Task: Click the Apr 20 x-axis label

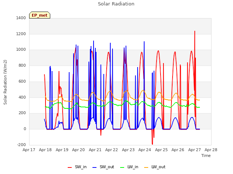Action: point(79,150)
